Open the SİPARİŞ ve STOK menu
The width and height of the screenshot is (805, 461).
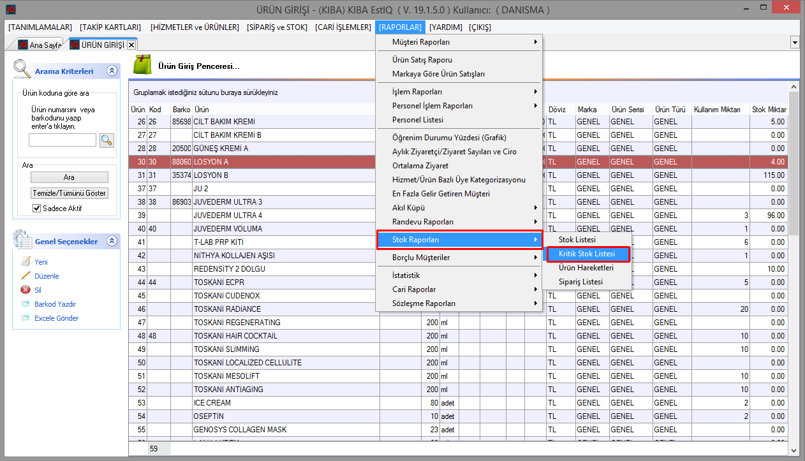click(x=277, y=27)
